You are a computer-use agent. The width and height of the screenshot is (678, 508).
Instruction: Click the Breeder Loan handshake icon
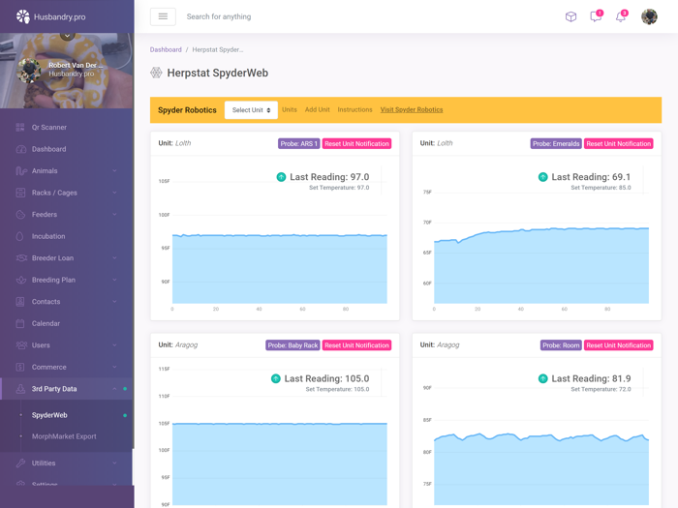[21, 258]
